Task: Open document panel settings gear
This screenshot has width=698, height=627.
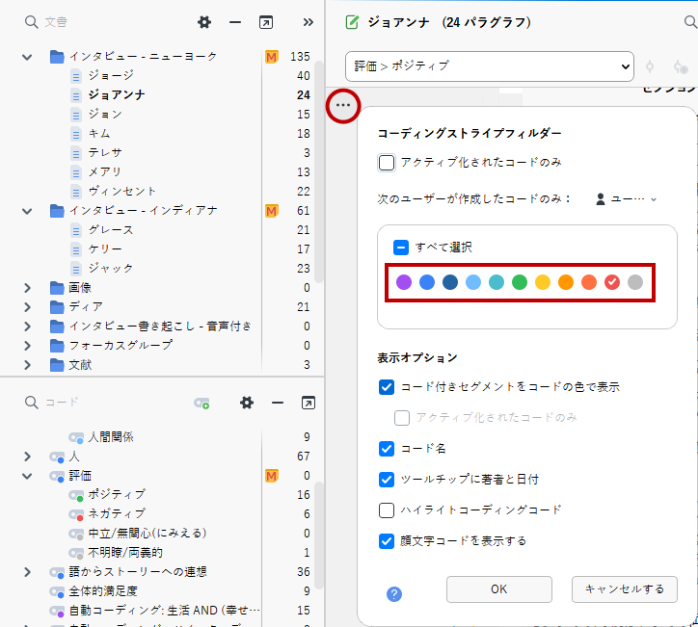Action: [203, 22]
